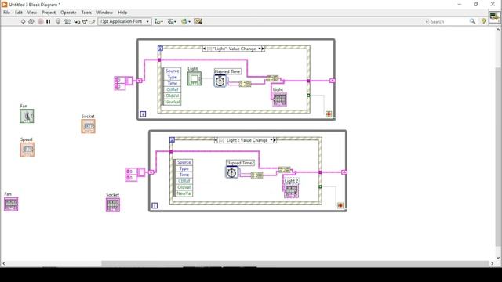The height and width of the screenshot is (282, 502).
Task: Click the pink array constant left of the lower loop
Action: click(136, 175)
